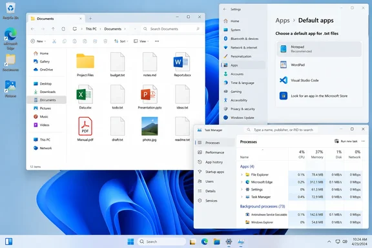Click the Refresh icon in File Explorer
The width and height of the screenshot is (372, 248).
pyautogui.click(x=63, y=29)
